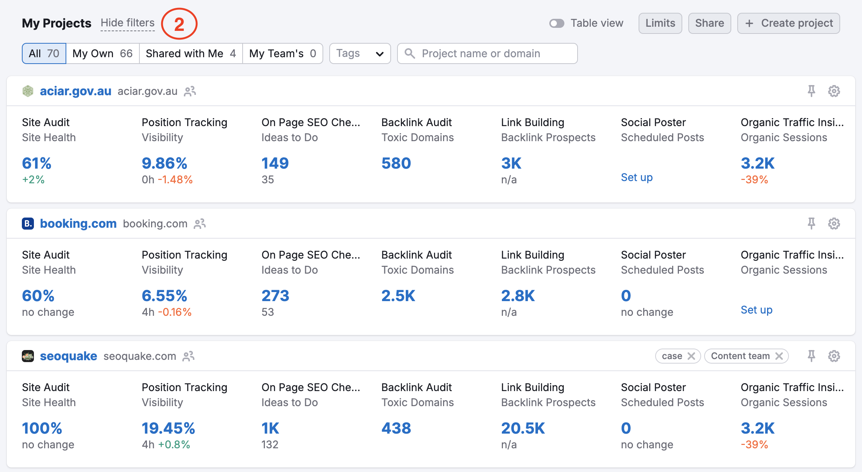
Task: Open settings gear for booking.com project
Action: pos(834,224)
